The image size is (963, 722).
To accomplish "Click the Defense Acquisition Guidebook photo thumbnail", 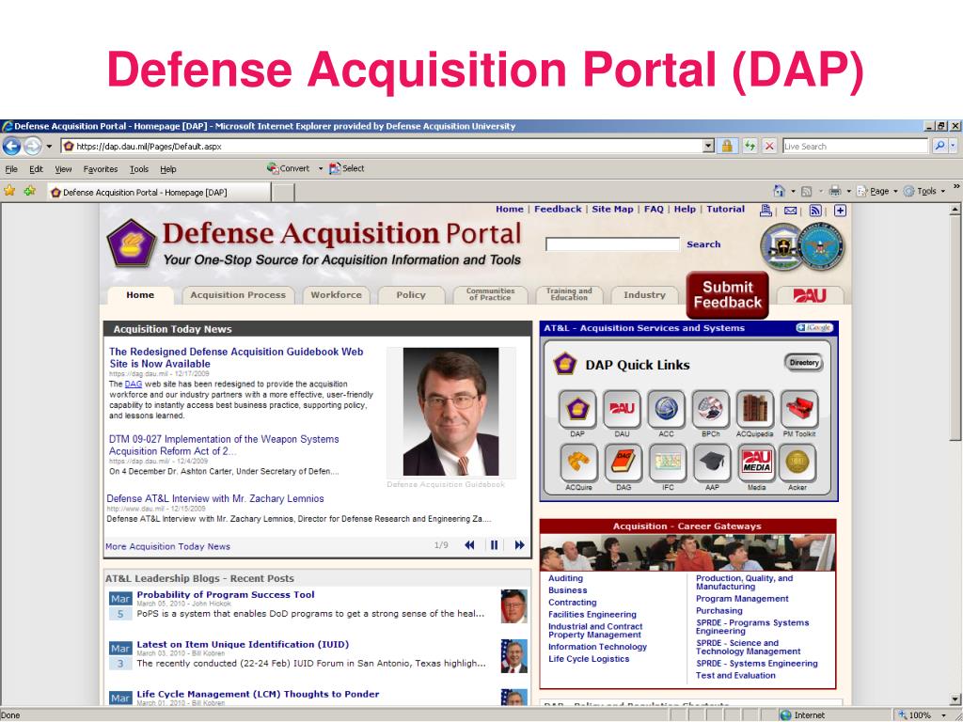I will coord(450,412).
